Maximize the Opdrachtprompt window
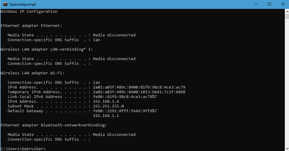 [269, 4]
